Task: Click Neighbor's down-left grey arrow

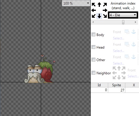Action: tap(114, 77)
